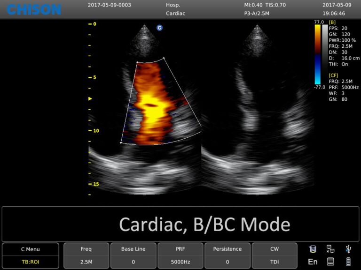Click the CHISON logo
This screenshot has width=361, height=270.
coord(34,9)
